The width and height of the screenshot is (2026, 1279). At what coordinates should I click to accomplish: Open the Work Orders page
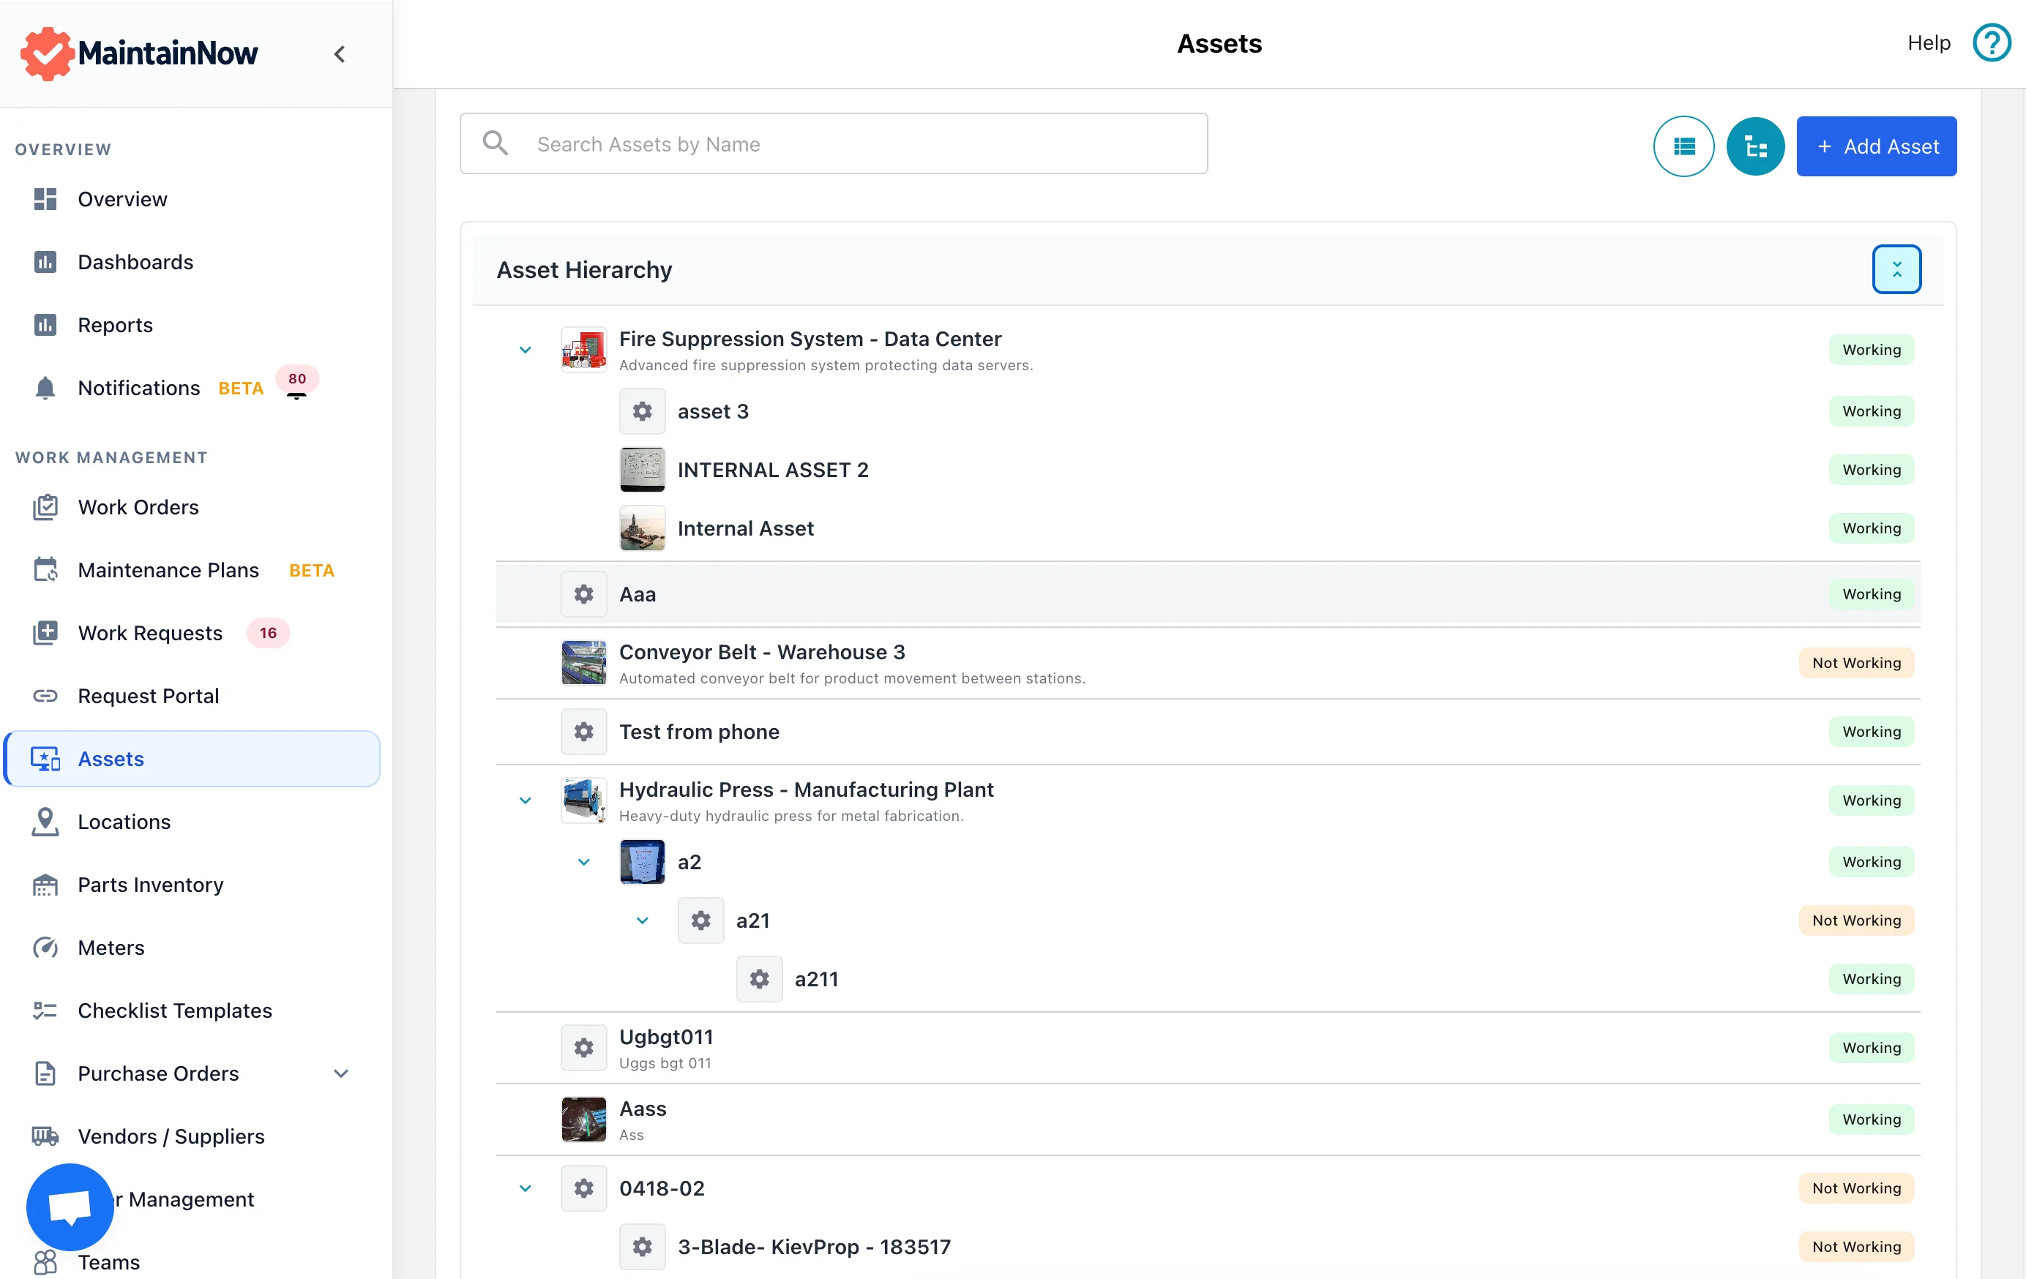138,507
